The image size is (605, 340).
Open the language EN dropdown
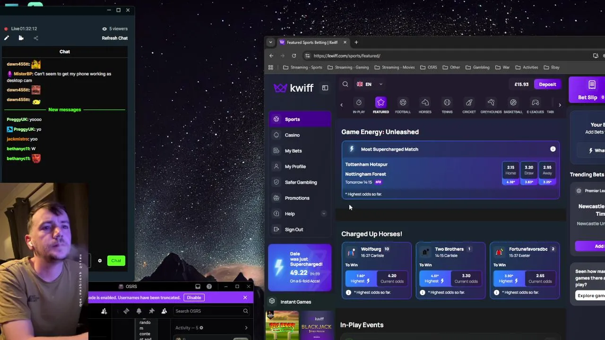coord(370,85)
